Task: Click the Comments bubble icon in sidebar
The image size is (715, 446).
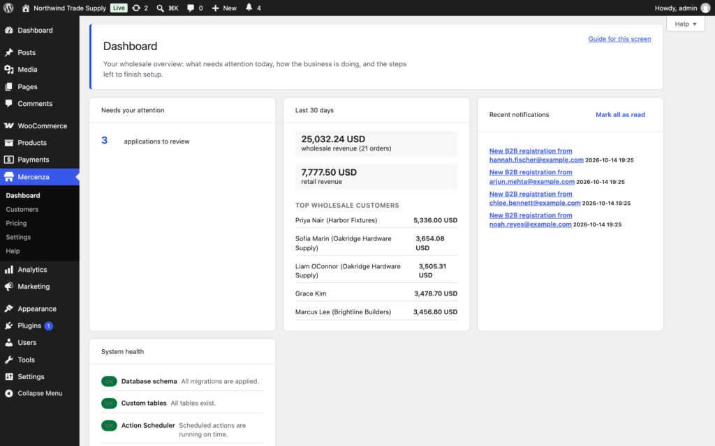Action: tap(8, 103)
